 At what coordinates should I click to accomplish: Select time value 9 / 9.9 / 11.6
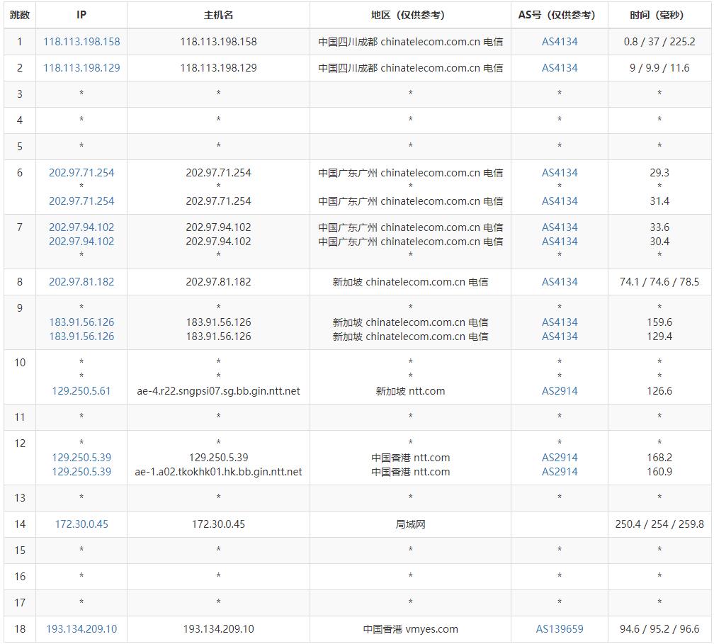click(x=659, y=68)
